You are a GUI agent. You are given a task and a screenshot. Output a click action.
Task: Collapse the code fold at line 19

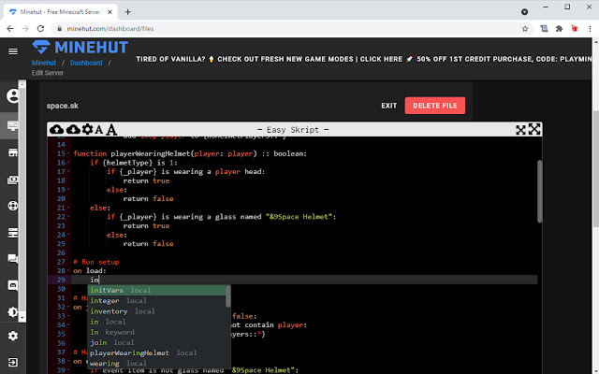[68, 190]
